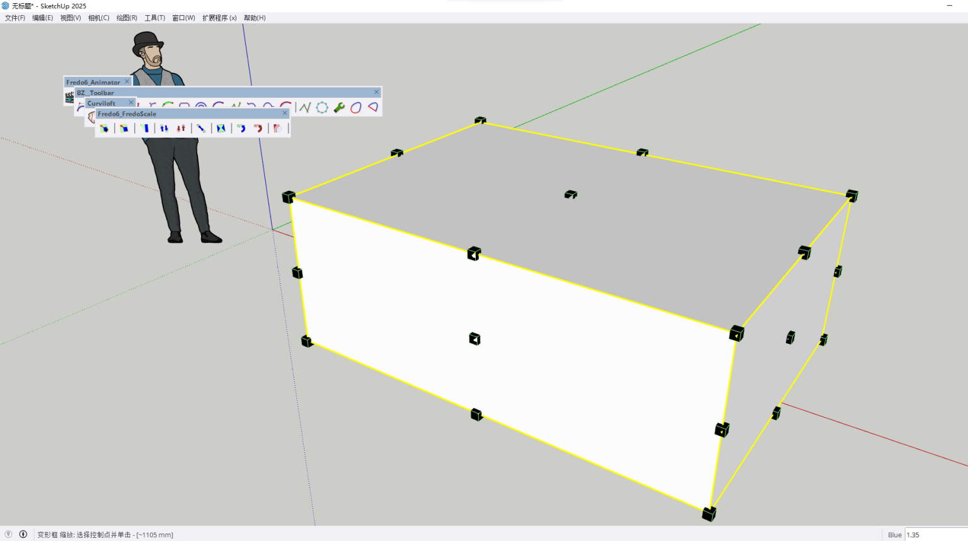Viewport: 968px width, 541px height.
Task: Click the info circle icon in status bar
Action: (x=23, y=534)
